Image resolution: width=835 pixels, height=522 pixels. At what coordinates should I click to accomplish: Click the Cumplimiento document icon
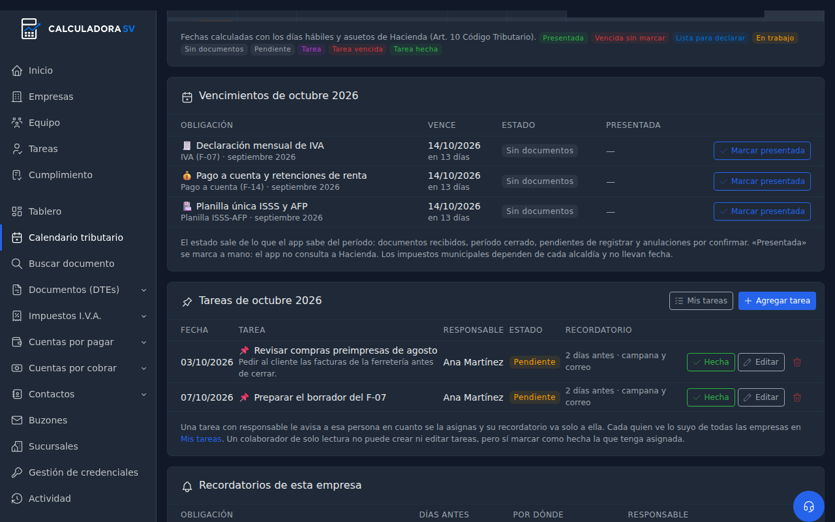[x=17, y=175]
